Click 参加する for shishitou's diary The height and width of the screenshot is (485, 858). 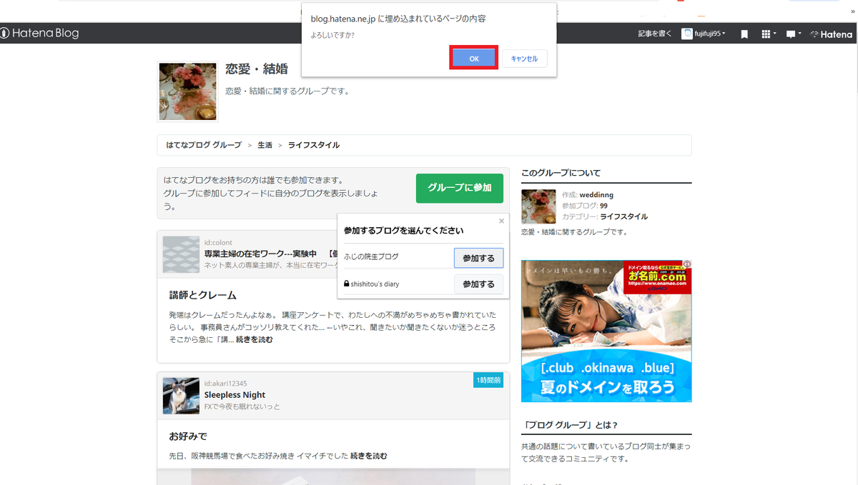(x=478, y=284)
